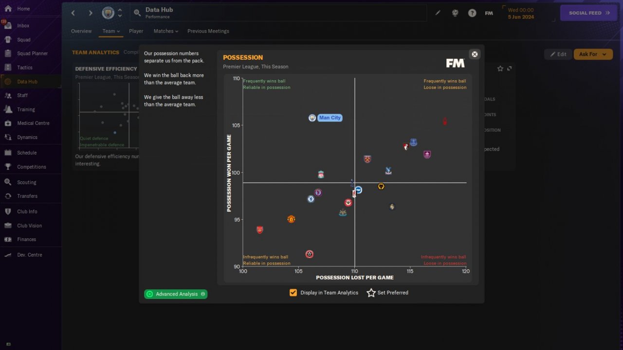This screenshot has height=350, width=623.
Task: Star the analytics card behind the dialog
Action: point(500,69)
